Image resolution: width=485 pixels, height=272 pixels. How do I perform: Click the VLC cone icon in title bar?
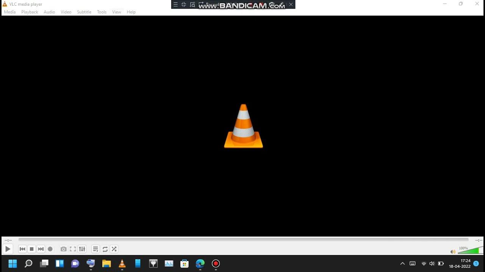click(5, 4)
